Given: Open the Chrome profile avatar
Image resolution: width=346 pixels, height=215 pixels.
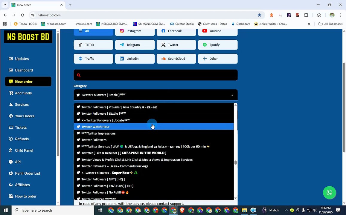Looking at the screenshot, I should pyautogui.click(x=332, y=15).
